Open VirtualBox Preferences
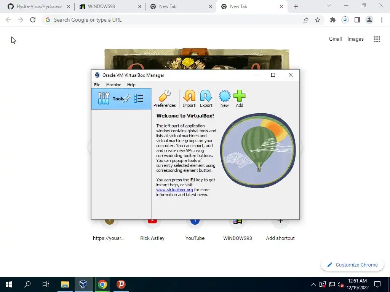This screenshot has height=292, width=390. (165, 99)
